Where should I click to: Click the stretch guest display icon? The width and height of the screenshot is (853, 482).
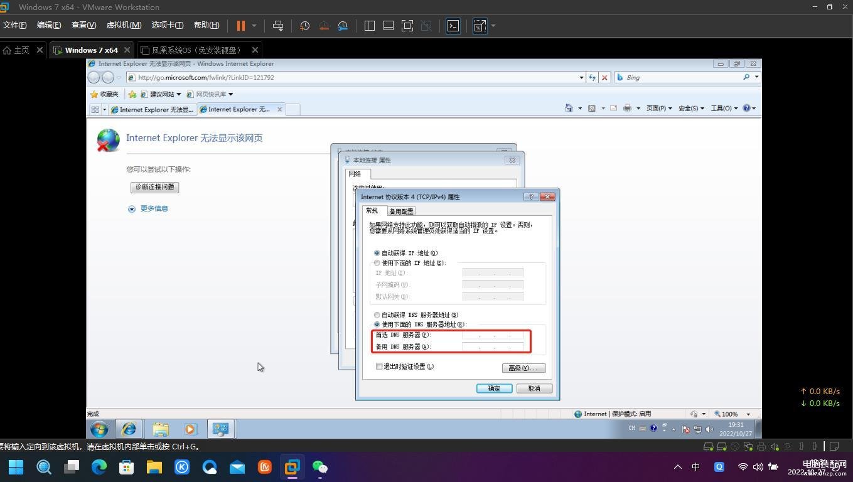[x=480, y=26]
